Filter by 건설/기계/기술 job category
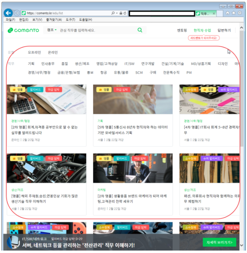The height and width of the screenshot is (253, 247). pyautogui.click(x=172, y=64)
